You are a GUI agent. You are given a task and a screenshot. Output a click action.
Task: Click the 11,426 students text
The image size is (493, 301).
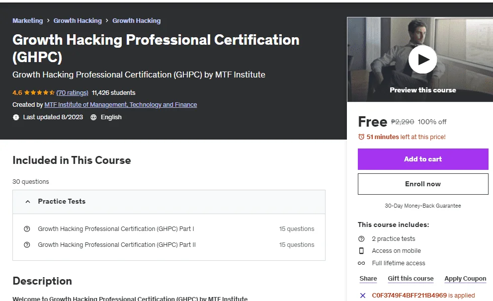pyautogui.click(x=113, y=93)
